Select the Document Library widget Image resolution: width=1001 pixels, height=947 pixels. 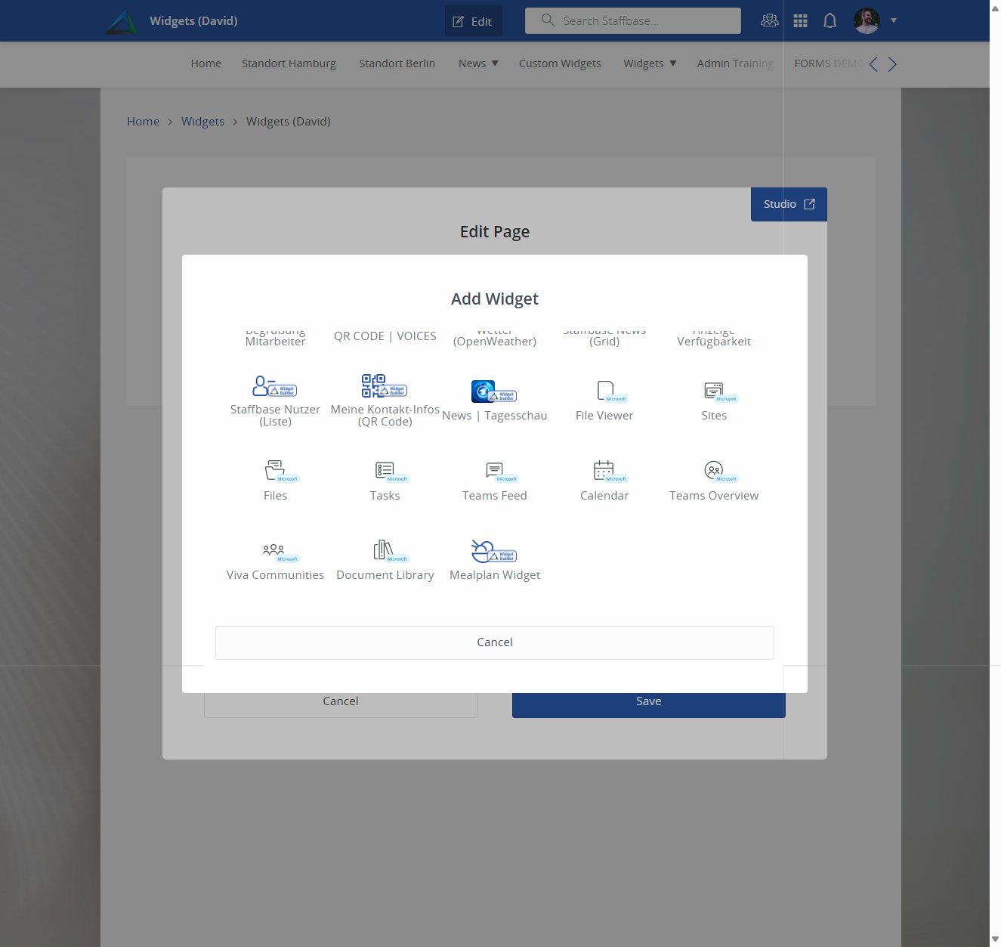click(385, 559)
